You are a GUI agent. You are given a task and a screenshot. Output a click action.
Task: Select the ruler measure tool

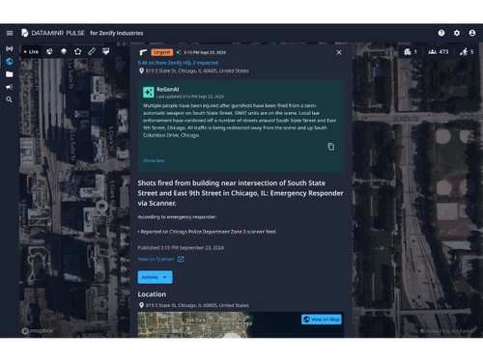tap(92, 51)
